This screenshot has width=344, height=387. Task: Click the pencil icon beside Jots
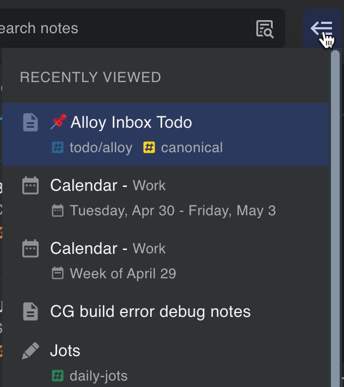tap(30, 351)
